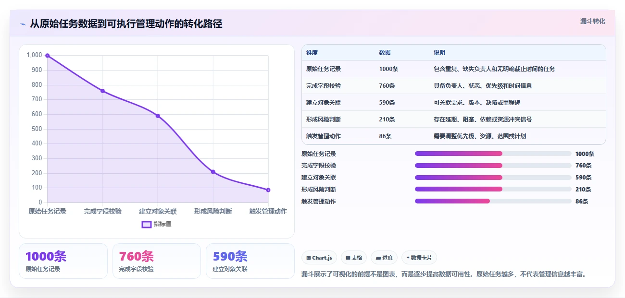Click the y-axis value 500
The width and height of the screenshot is (625, 298).
pyautogui.click(x=37, y=129)
